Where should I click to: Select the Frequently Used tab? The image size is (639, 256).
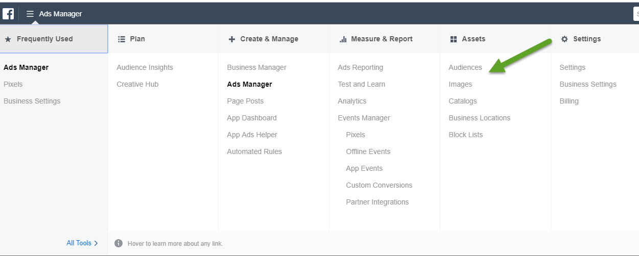54,39
